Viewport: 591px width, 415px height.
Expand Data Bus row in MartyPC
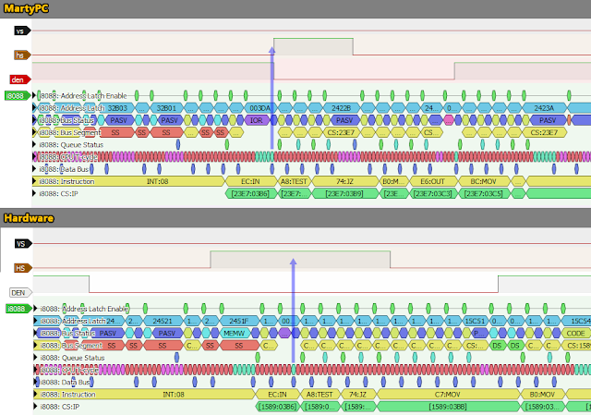34,169
